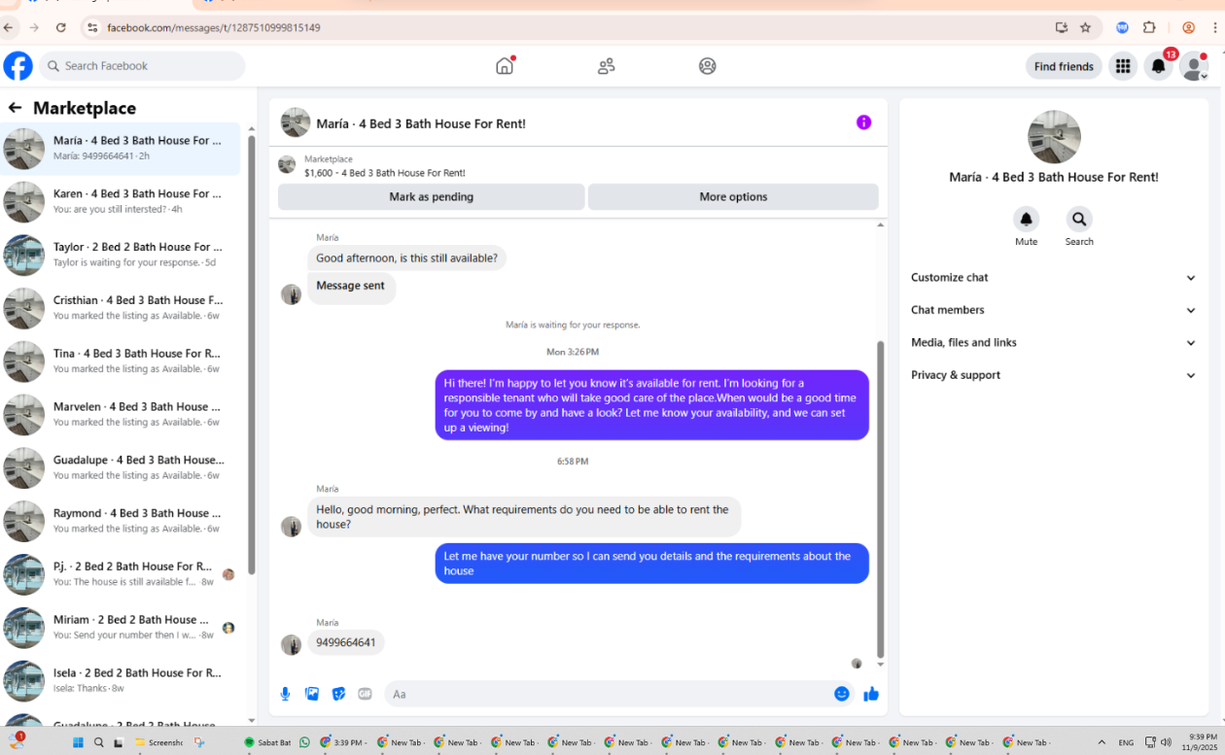Click the browser address bar URL
The height and width of the screenshot is (755, 1225).
tap(214, 27)
